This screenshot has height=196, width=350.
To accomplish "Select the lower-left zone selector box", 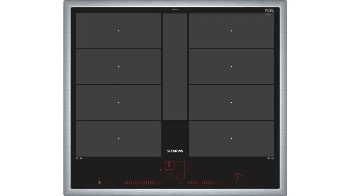I will [169, 175].
